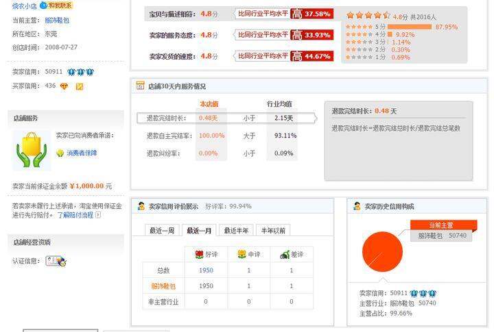The image size is (494, 332).
Task: Click the seller credit crown icons beside 50911
Action: pyautogui.click(x=81, y=72)
